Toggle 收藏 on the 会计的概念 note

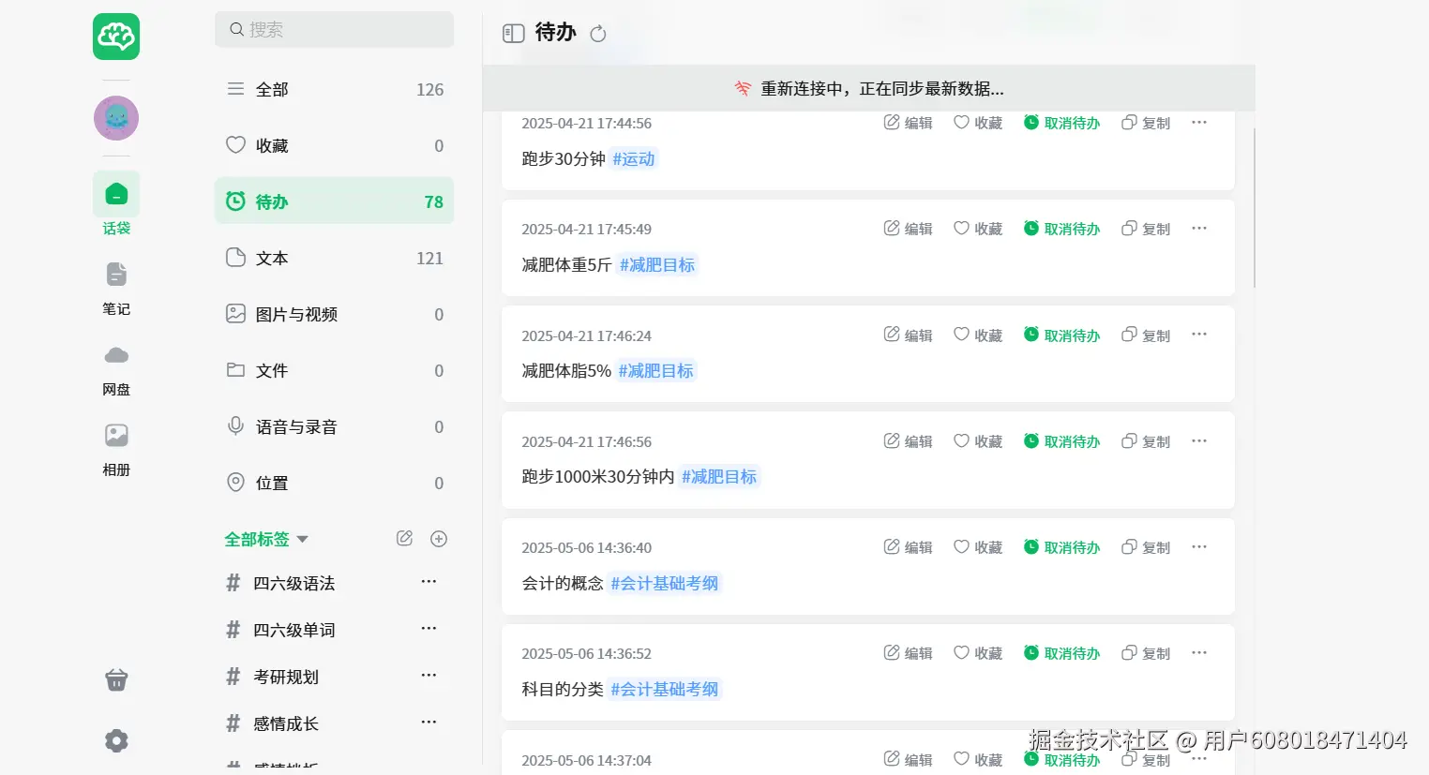pos(978,547)
